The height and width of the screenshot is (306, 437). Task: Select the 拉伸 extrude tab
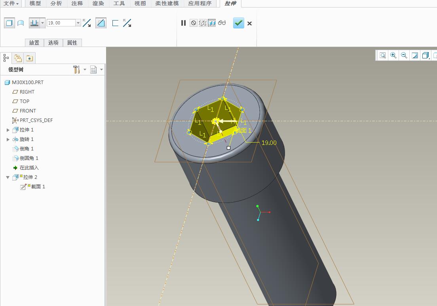(x=230, y=3)
